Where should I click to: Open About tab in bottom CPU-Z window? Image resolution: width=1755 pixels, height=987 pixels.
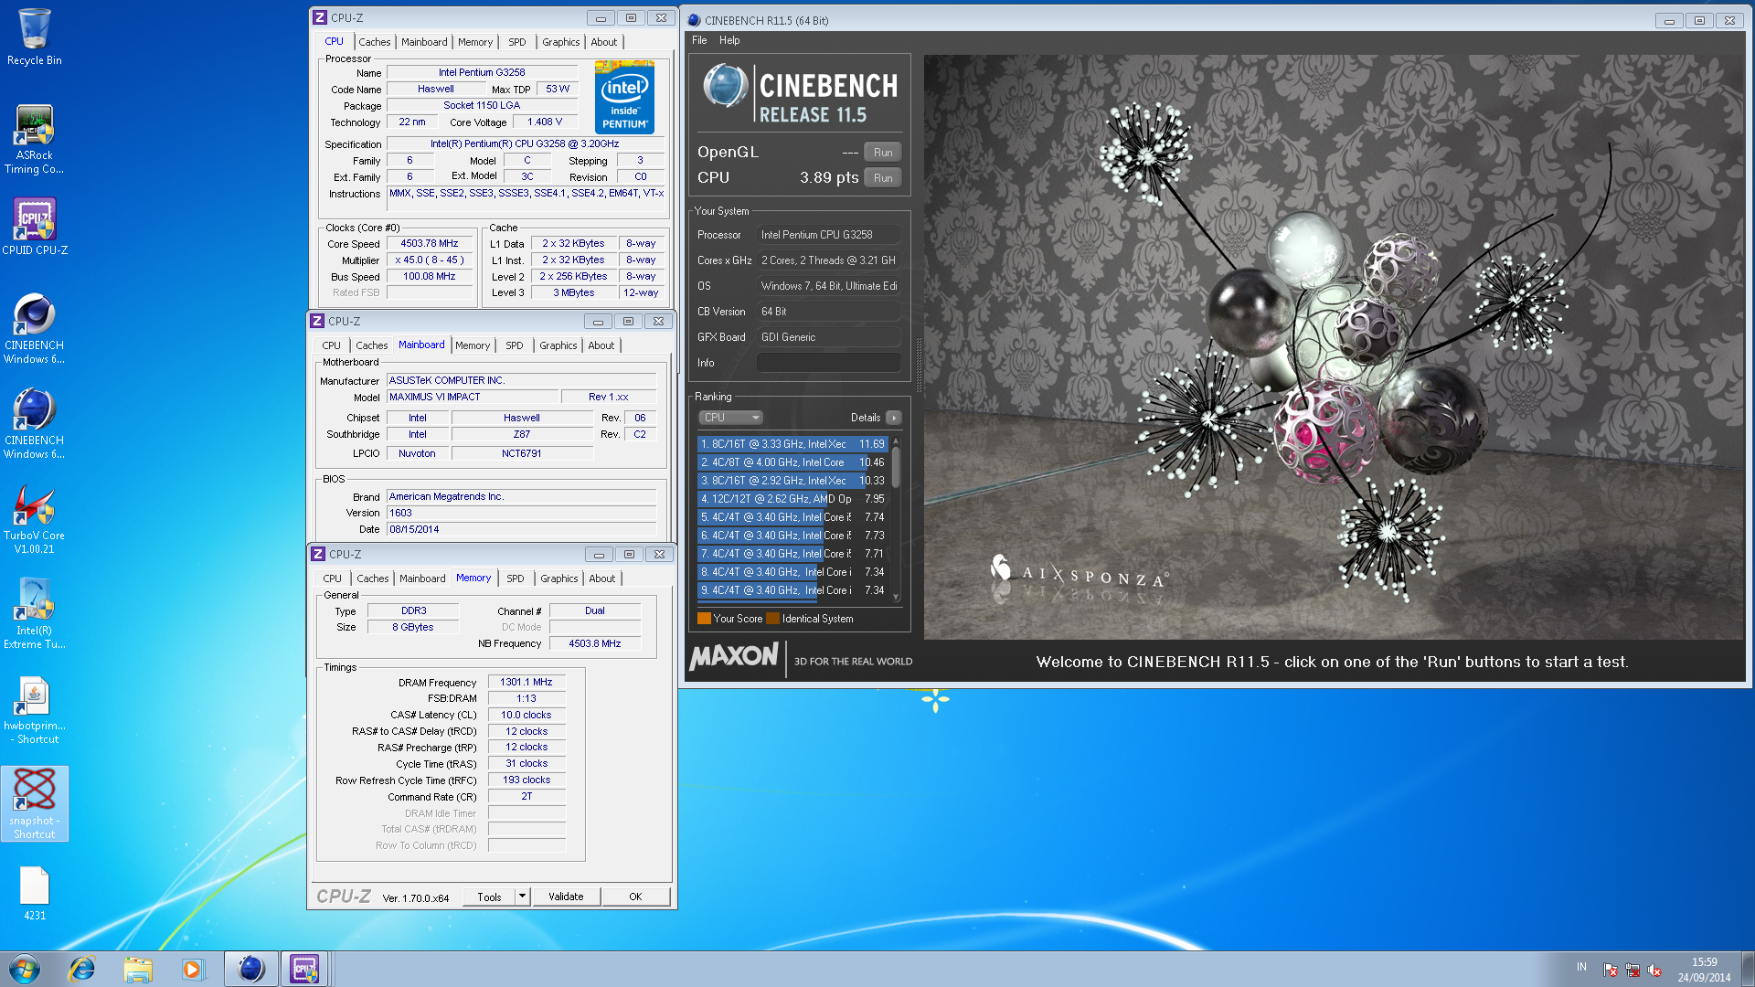point(601,578)
